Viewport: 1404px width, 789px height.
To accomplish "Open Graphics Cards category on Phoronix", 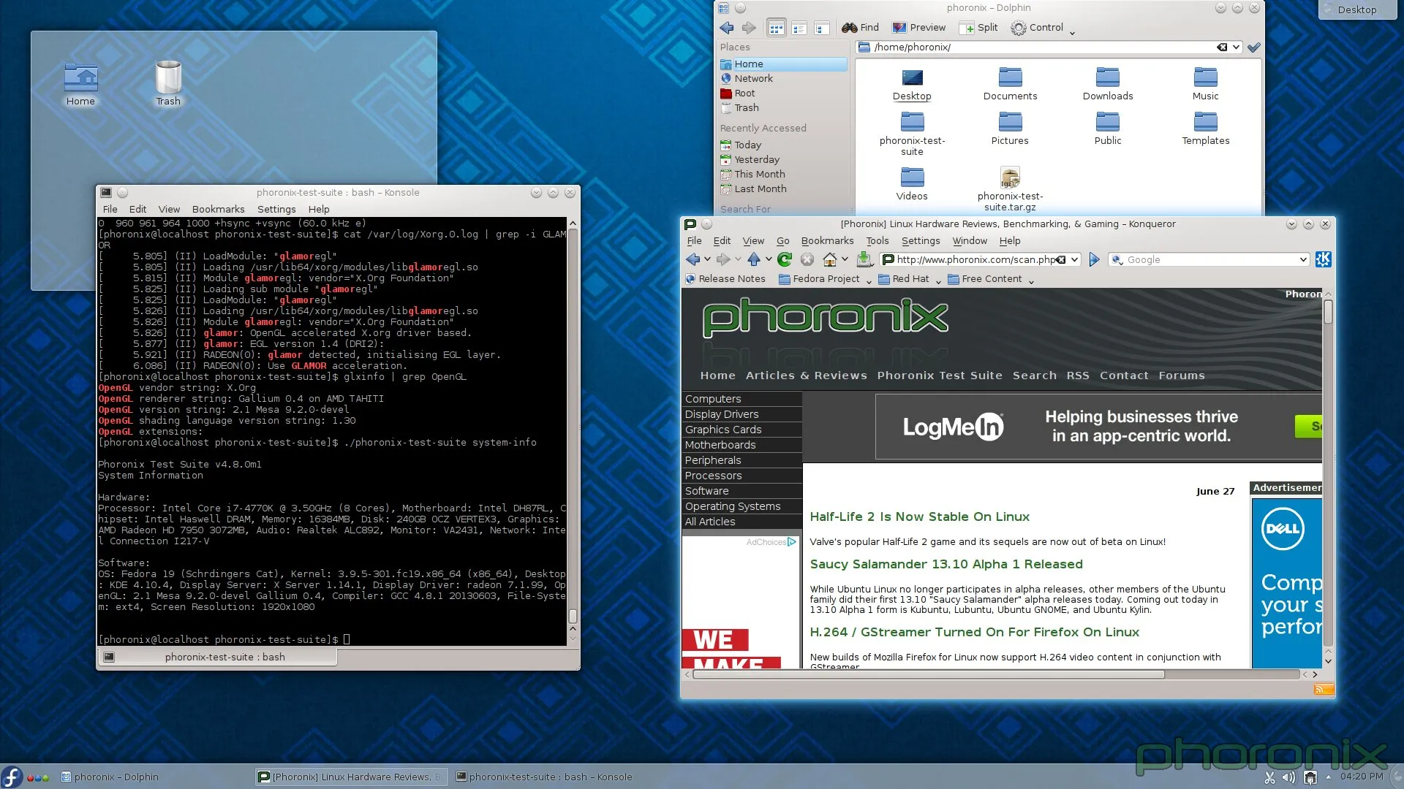I will coord(723,430).
